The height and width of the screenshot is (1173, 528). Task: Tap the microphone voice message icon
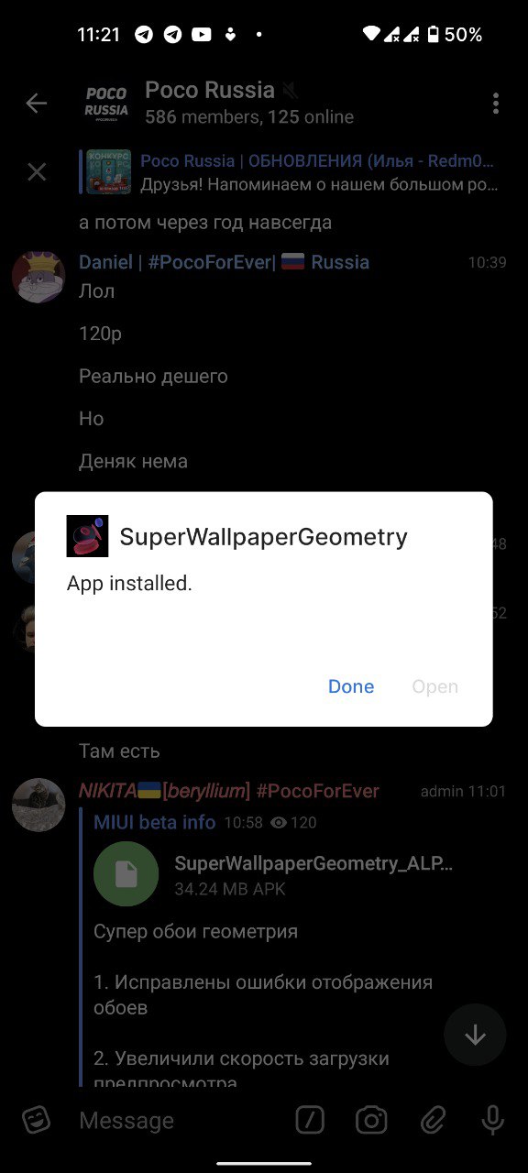tap(492, 1120)
